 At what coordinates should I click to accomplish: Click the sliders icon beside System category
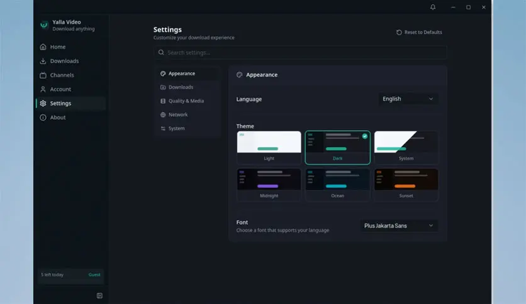163,128
